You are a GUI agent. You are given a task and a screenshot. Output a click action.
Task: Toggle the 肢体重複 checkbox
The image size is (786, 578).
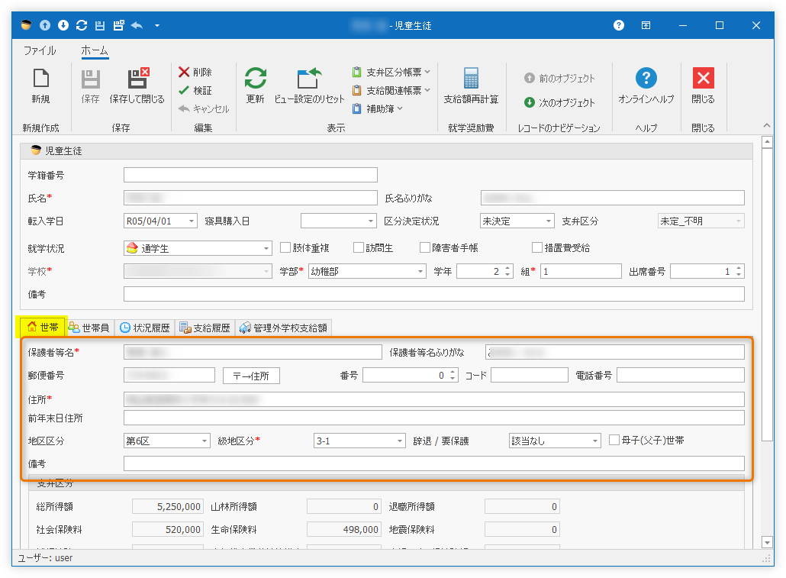285,247
